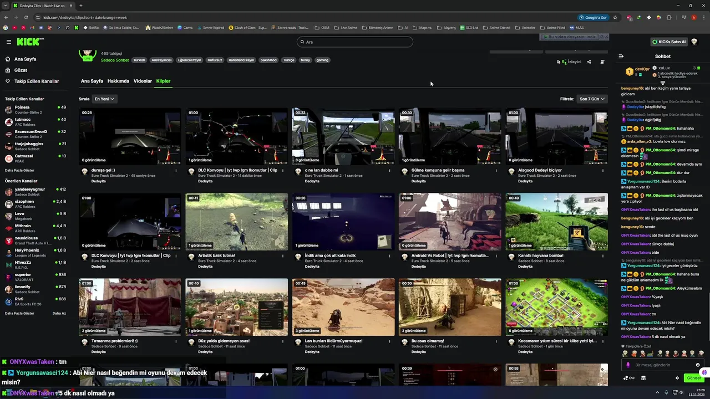Click the chat identity badge in message box
The width and height of the screenshot is (710, 399).
click(628, 365)
